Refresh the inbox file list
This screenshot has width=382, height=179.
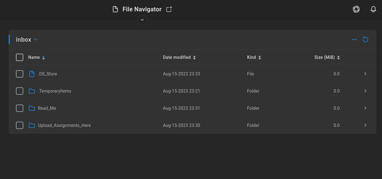365,40
